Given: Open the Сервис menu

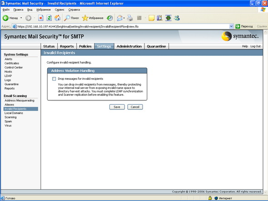Looking at the screenshot, I should tap(60, 10).
